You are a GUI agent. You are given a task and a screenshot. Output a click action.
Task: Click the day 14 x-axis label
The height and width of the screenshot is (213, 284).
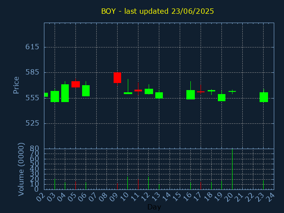pos(166,197)
